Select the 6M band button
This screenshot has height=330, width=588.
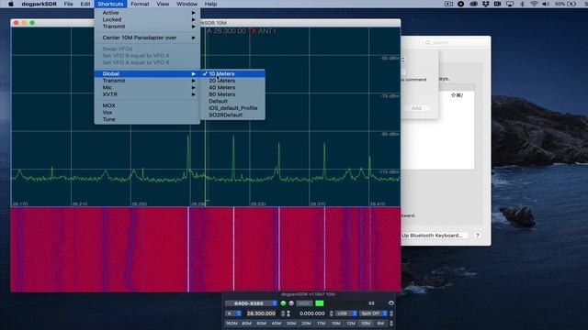click(x=380, y=324)
